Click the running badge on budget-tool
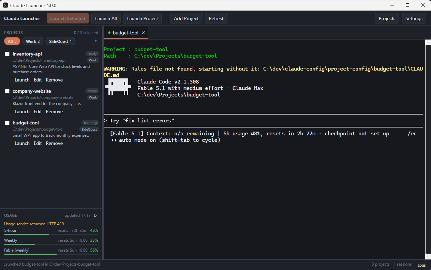The height and width of the screenshot is (270, 431). 90,123
